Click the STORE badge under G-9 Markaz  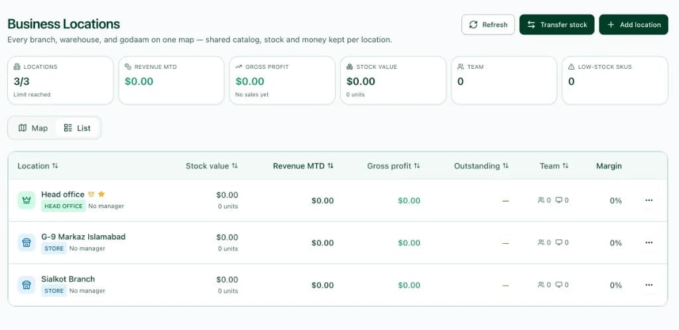(54, 248)
